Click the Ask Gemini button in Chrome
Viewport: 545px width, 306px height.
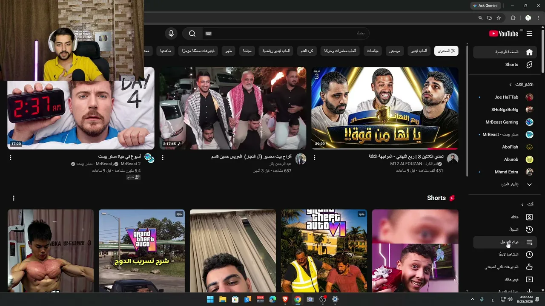[x=485, y=6]
